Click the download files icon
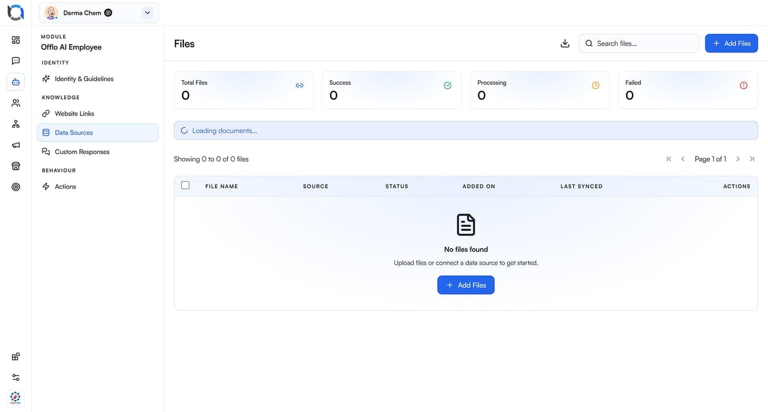Viewport: 768px width, 412px height. coord(565,44)
